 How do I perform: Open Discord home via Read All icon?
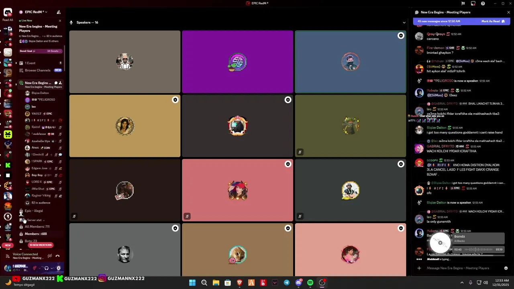pos(8,13)
